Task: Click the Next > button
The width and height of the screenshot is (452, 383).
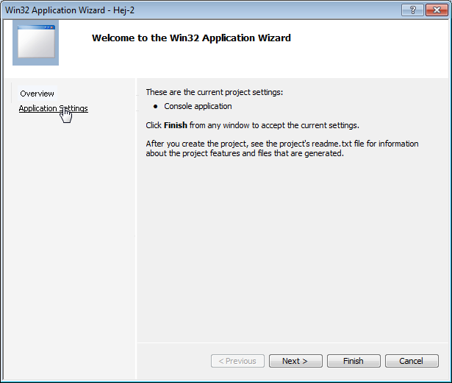Action: coord(295,361)
